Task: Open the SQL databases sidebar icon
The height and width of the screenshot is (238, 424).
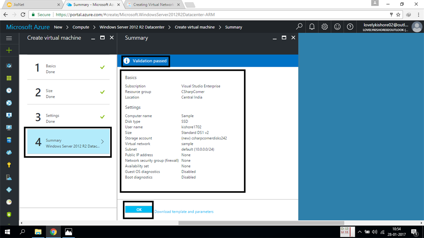Action: pos(9,140)
